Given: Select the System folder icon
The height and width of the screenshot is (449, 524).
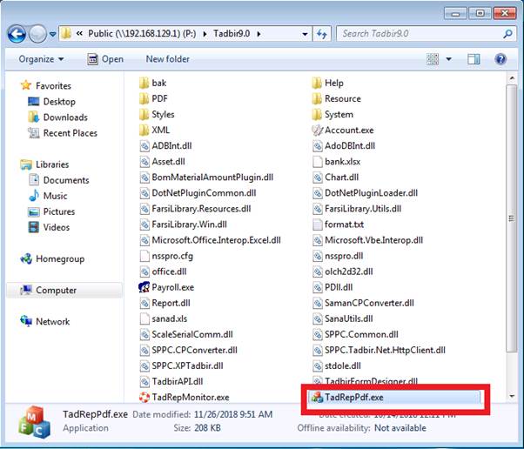Looking at the screenshot, I should (317, 114).
